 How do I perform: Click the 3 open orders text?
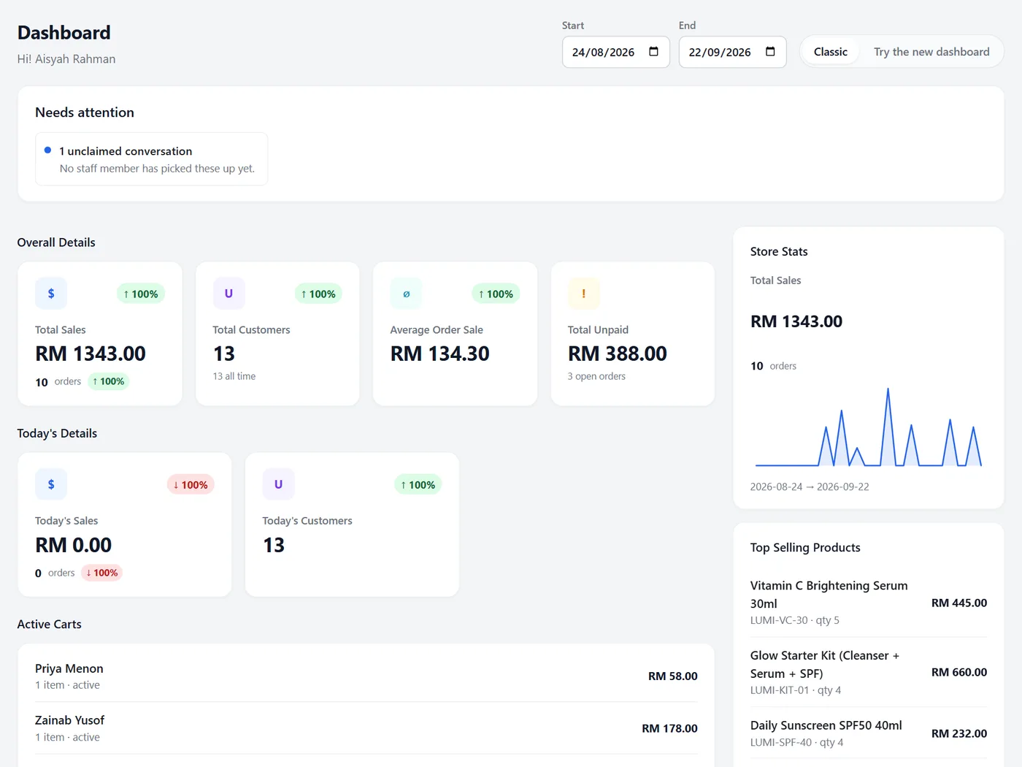(596, 376)
